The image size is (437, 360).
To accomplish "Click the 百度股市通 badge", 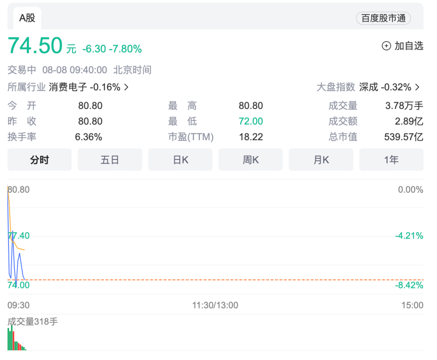I will click(383, 19).
